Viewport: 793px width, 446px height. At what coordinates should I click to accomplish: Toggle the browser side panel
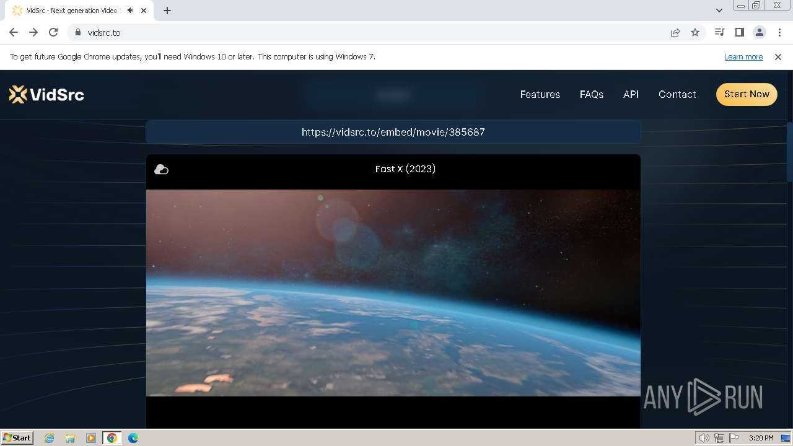[x=739, y=32]
